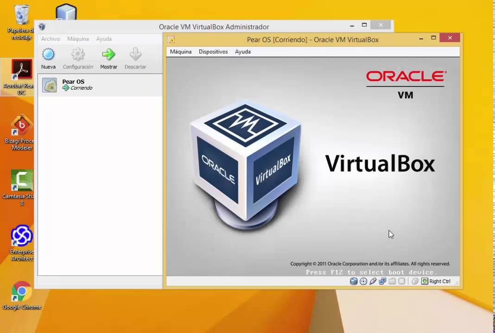
Task: Open Configuración gear in the Administrador toolbar
Action: coord(78,54)
